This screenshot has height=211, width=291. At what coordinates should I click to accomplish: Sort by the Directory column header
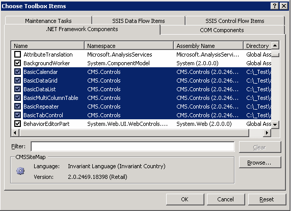pos(257,46)
